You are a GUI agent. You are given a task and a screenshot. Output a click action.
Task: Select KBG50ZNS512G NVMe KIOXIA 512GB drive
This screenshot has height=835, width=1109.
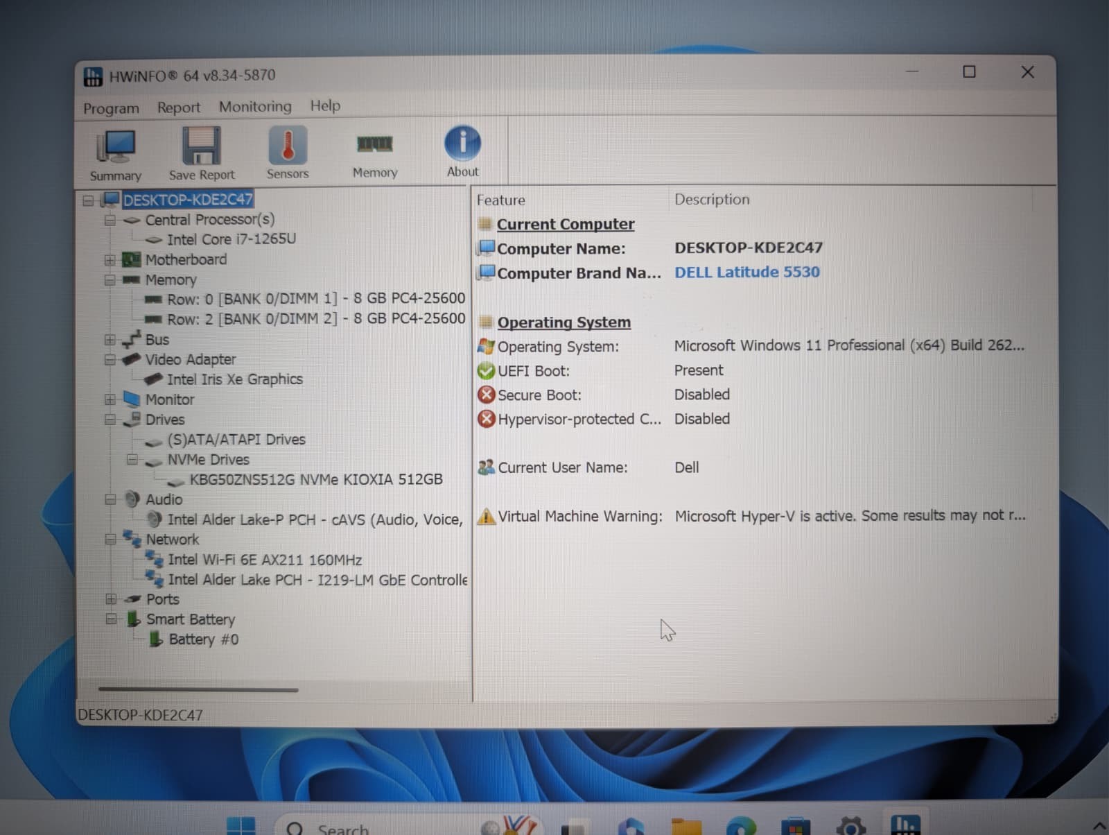[316, 479]
